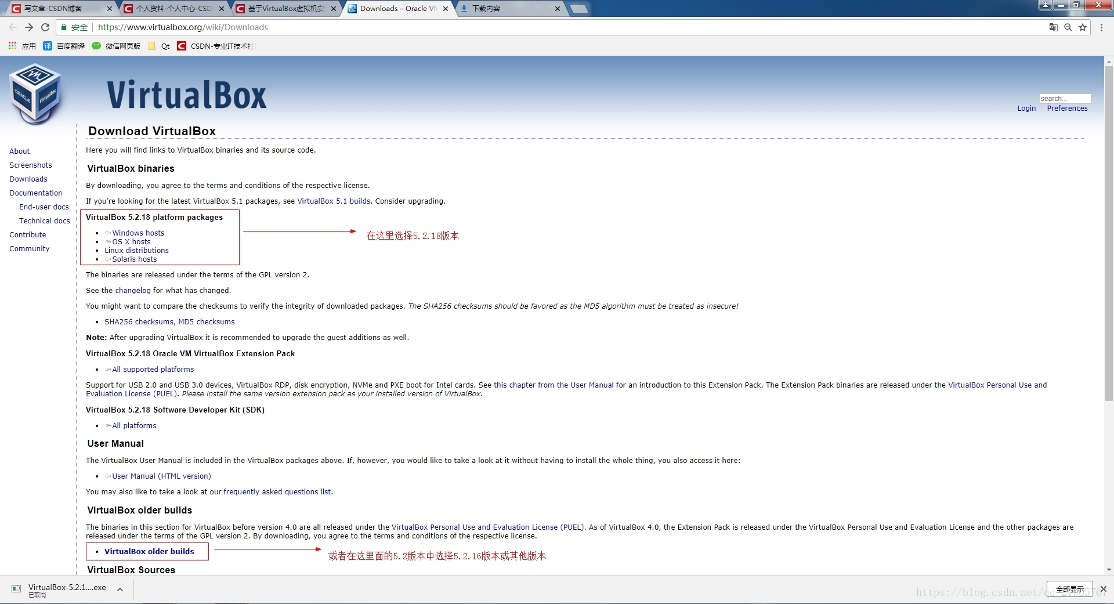Open the translate page icon in the address bar
Image resolution: width=1114 pixels, height=604 pixels.
pos(1053,27)
